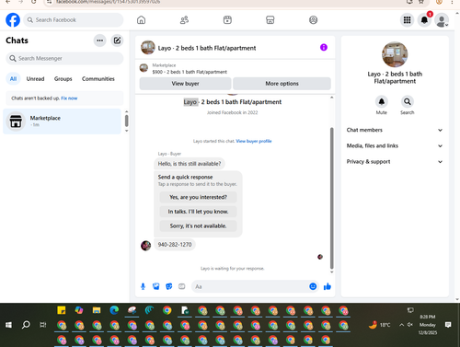Screen dimensions: 460x347
Task: Search in conversation magnifier icon
Action: 407,101
